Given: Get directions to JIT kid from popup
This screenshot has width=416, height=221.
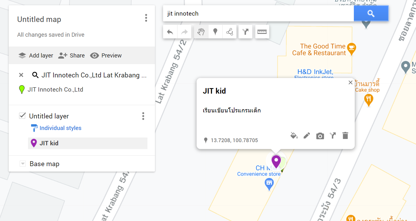Looking at the screenshot, I should pyautogui.click(x=333, y=135).
